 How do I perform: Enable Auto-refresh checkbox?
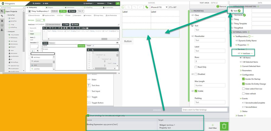coord(243,94)
